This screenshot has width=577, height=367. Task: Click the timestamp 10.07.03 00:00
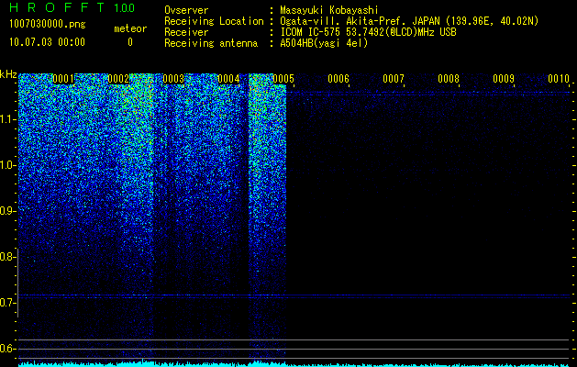point(47,42)
